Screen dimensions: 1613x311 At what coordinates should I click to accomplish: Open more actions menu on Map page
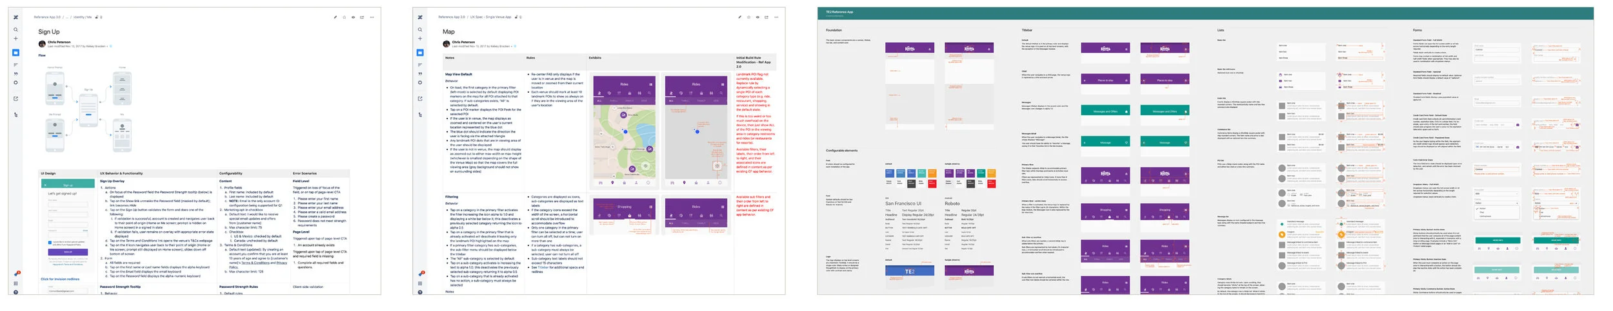coord(776,17)
